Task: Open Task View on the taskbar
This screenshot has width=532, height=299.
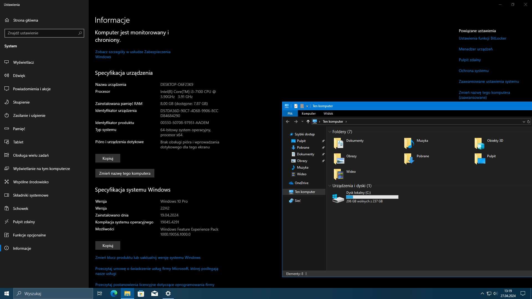Action: (100, 293)
